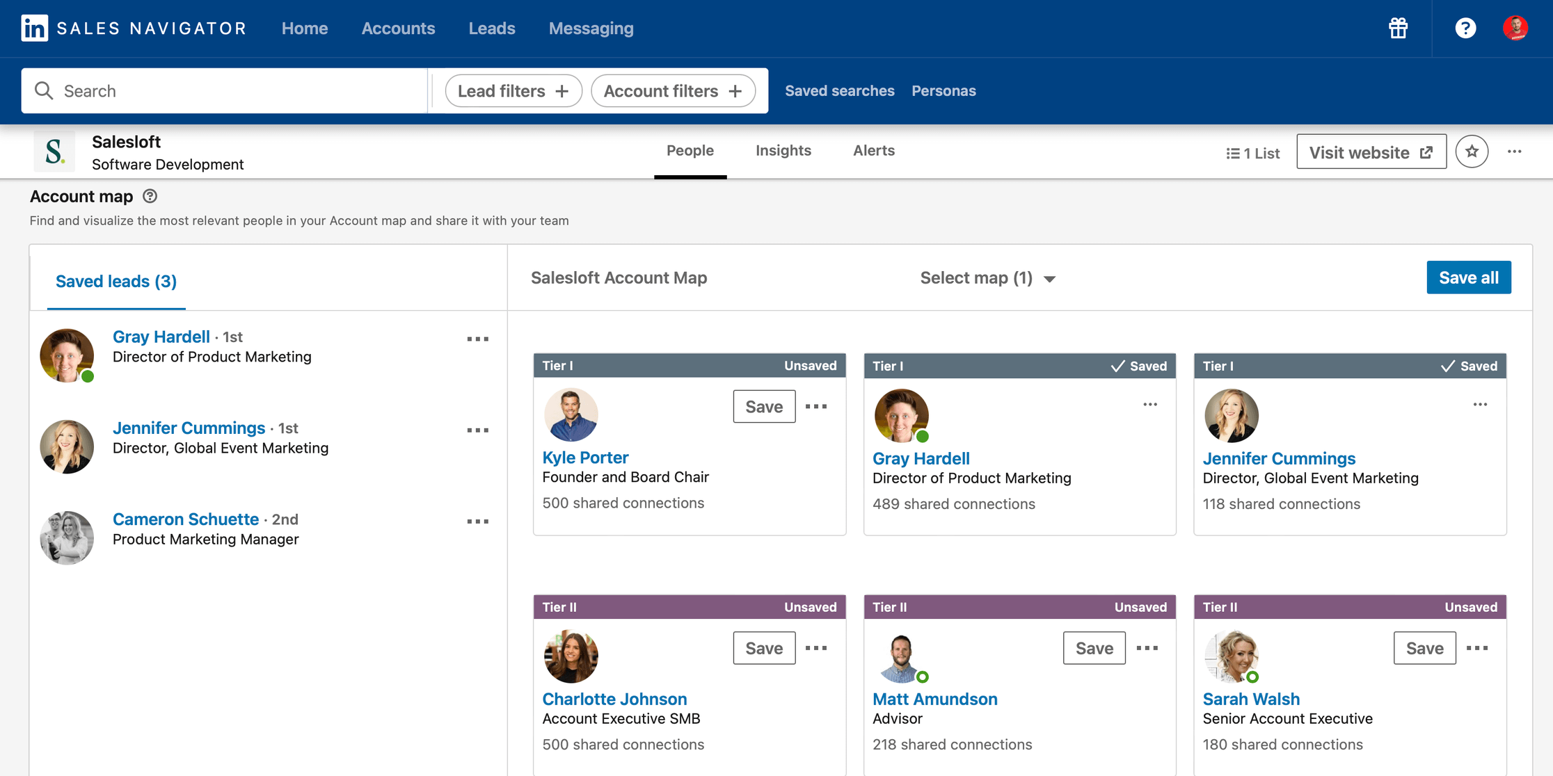Click '218 shared connections' text
The height and width of the screenshot is (776, 1553).
(x=952, y=744)
